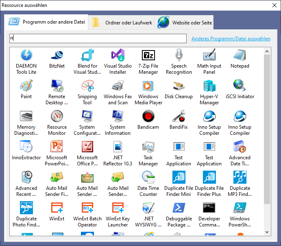Choose Microsoft Office Picture Manager icon
This screenshot has width=281, height=246.
pos(87,146)
